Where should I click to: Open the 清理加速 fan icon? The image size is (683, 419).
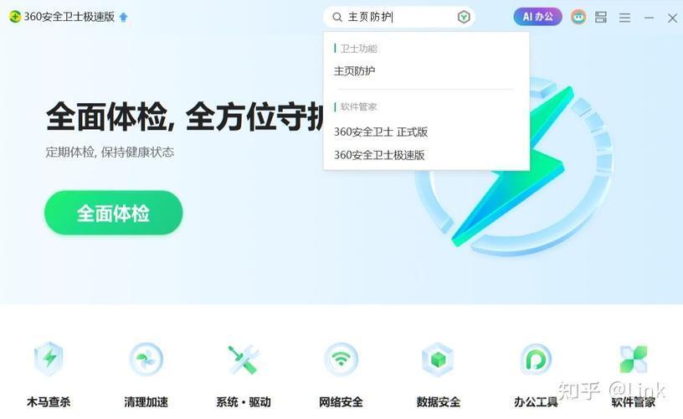(146, 360)
